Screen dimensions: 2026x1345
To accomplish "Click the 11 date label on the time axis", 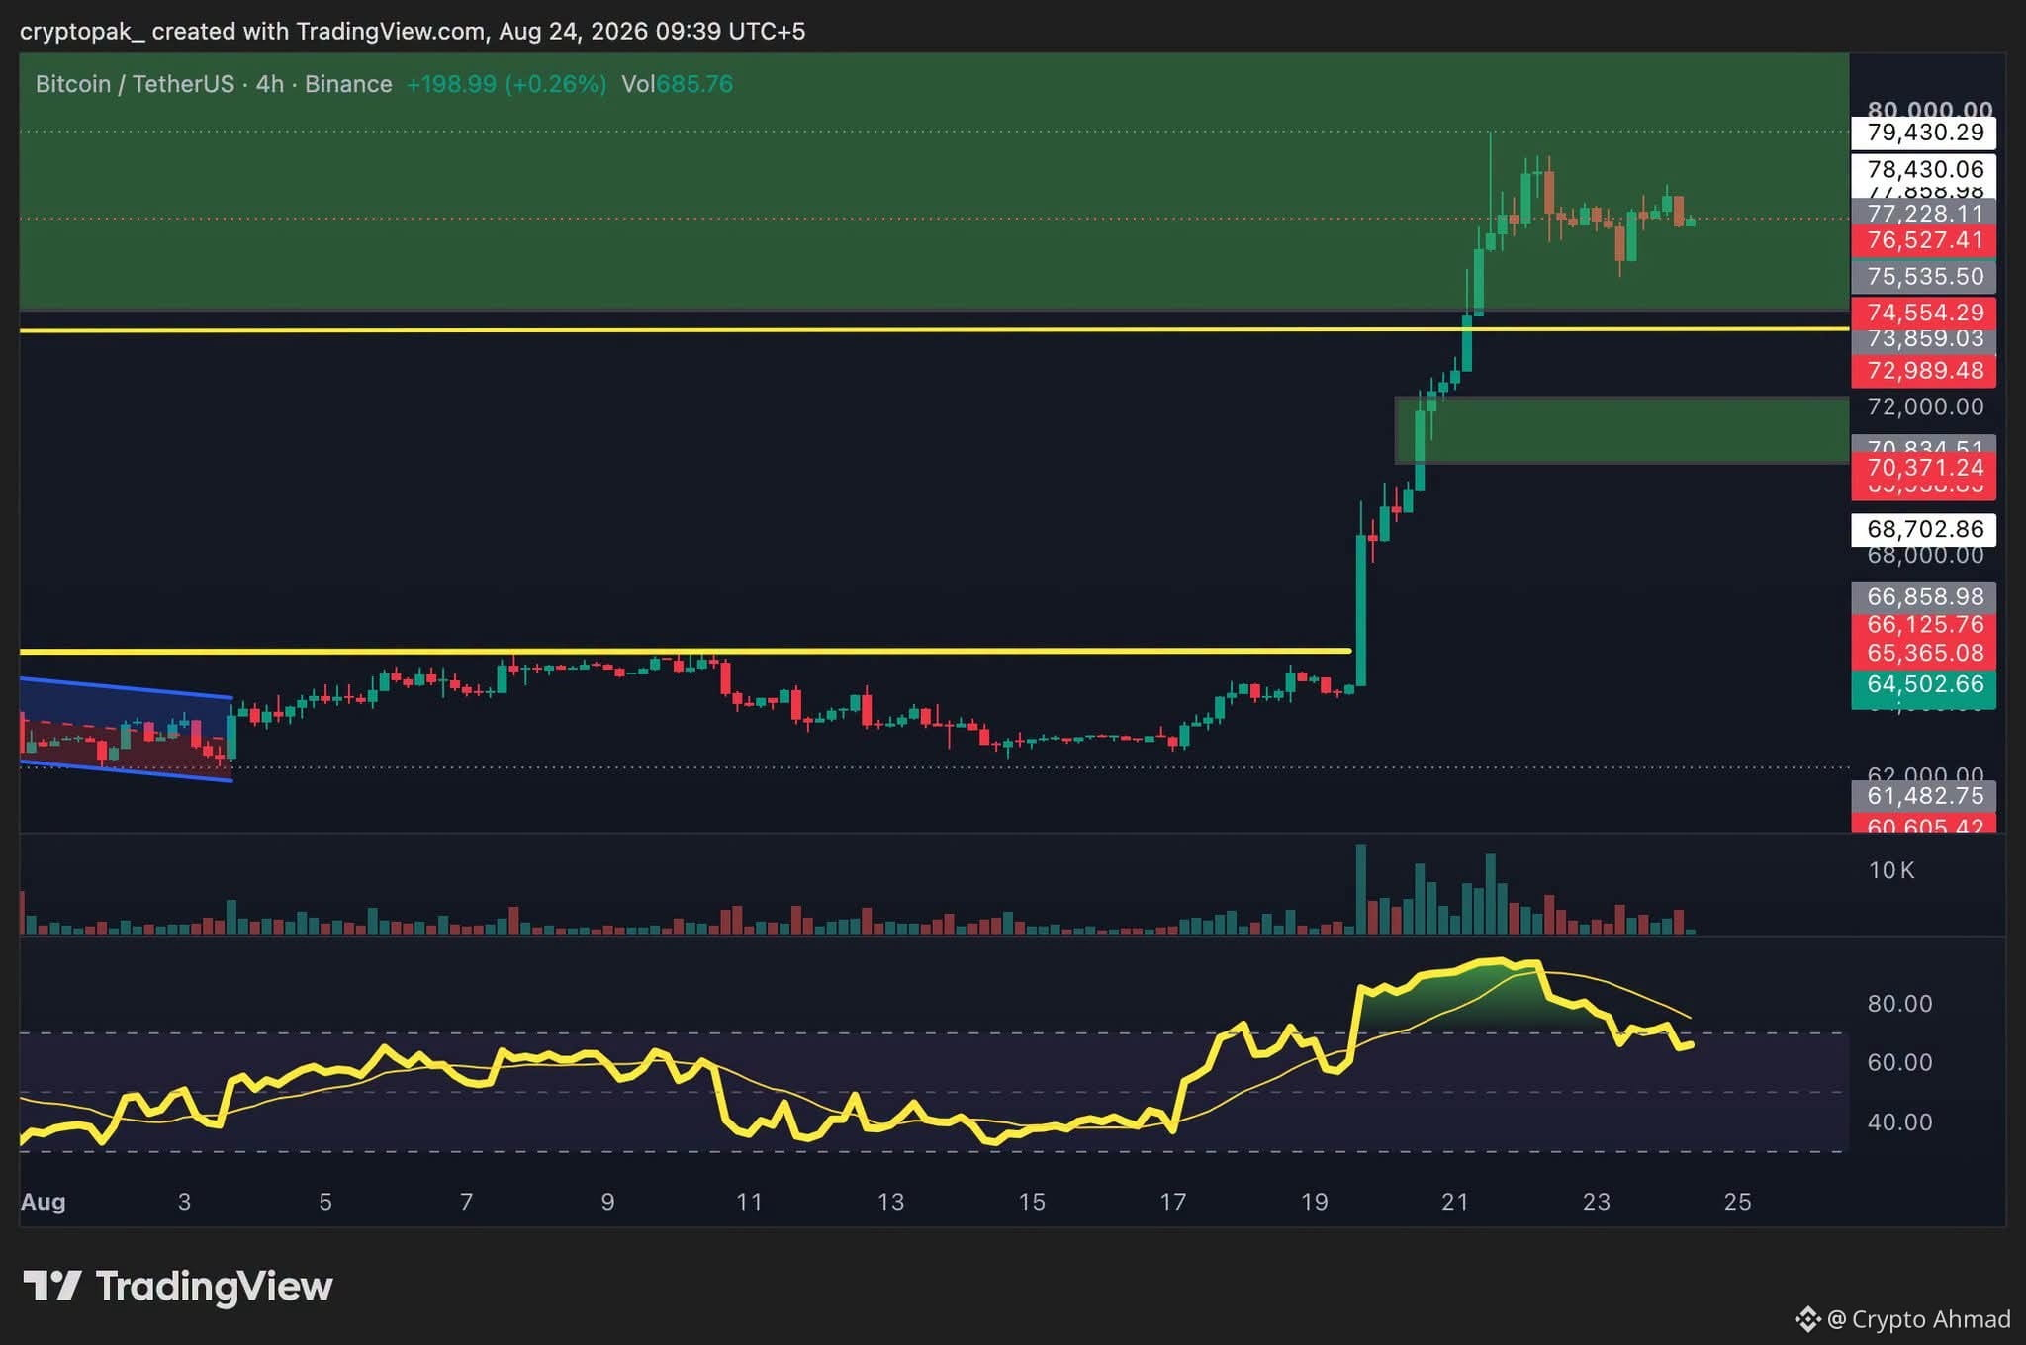I will coord(749,1202).
